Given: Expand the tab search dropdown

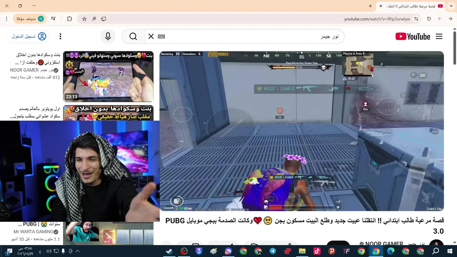Looking at the screenshot, I should [451, 6].
